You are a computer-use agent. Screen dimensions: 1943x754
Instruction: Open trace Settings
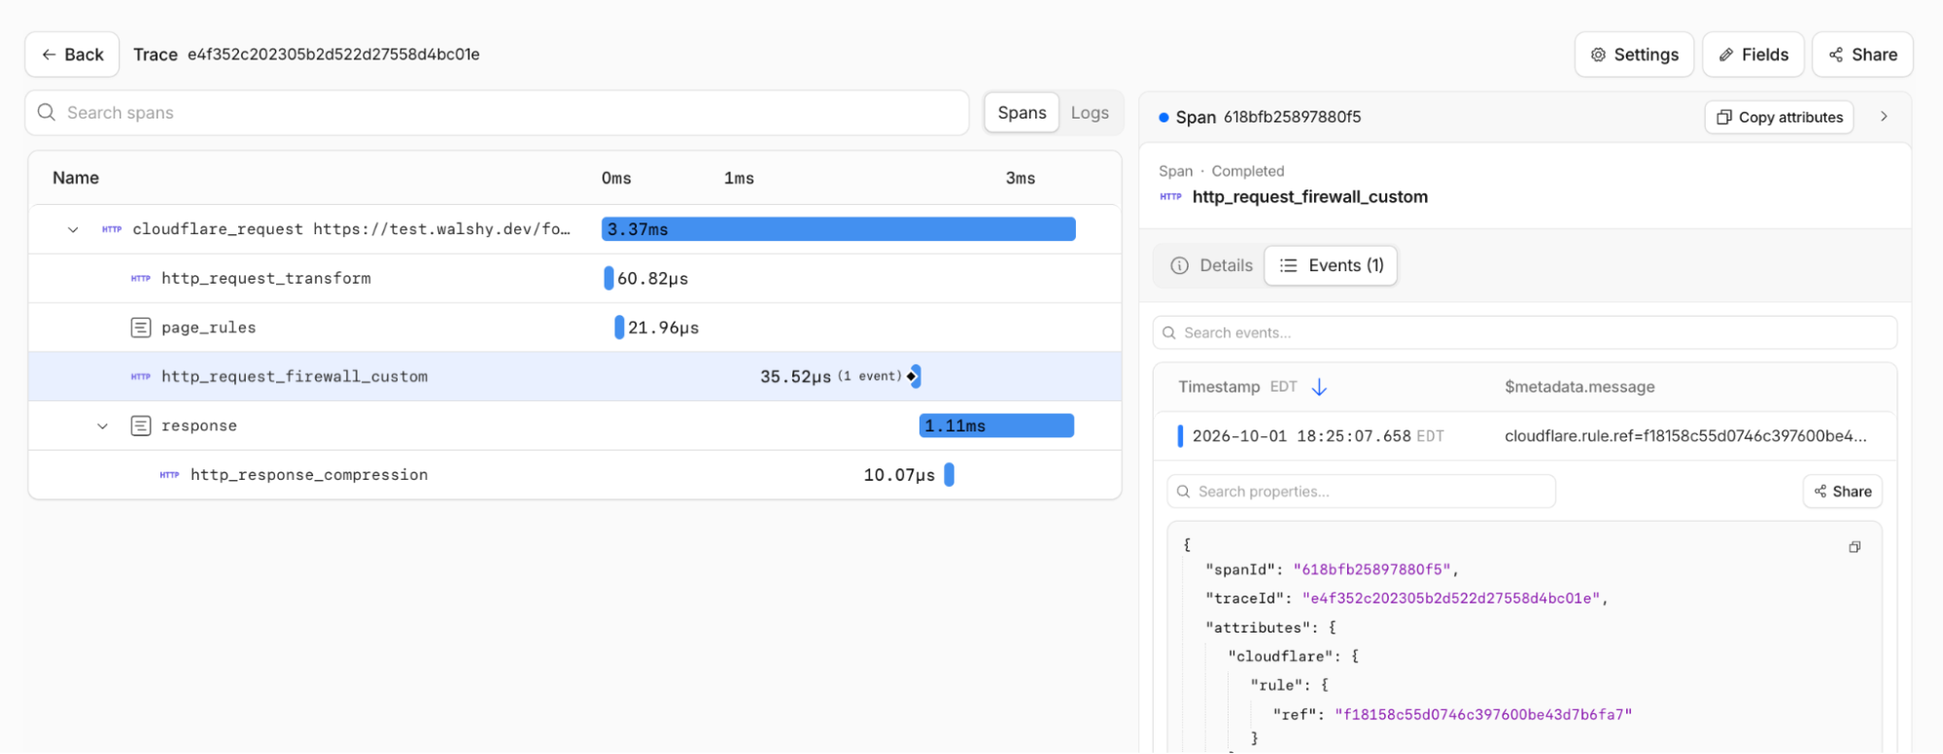coord(1634,54)
